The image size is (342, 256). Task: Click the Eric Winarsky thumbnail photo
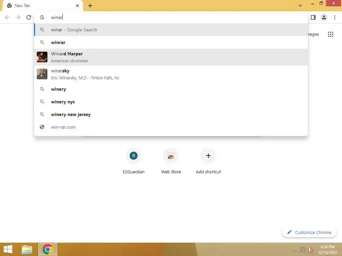pos(42,74)
